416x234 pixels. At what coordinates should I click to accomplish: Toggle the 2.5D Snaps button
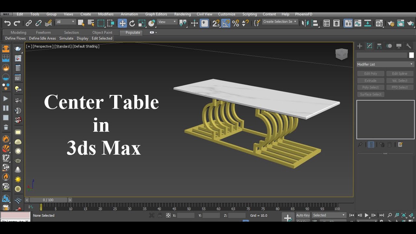pos(216,23)
